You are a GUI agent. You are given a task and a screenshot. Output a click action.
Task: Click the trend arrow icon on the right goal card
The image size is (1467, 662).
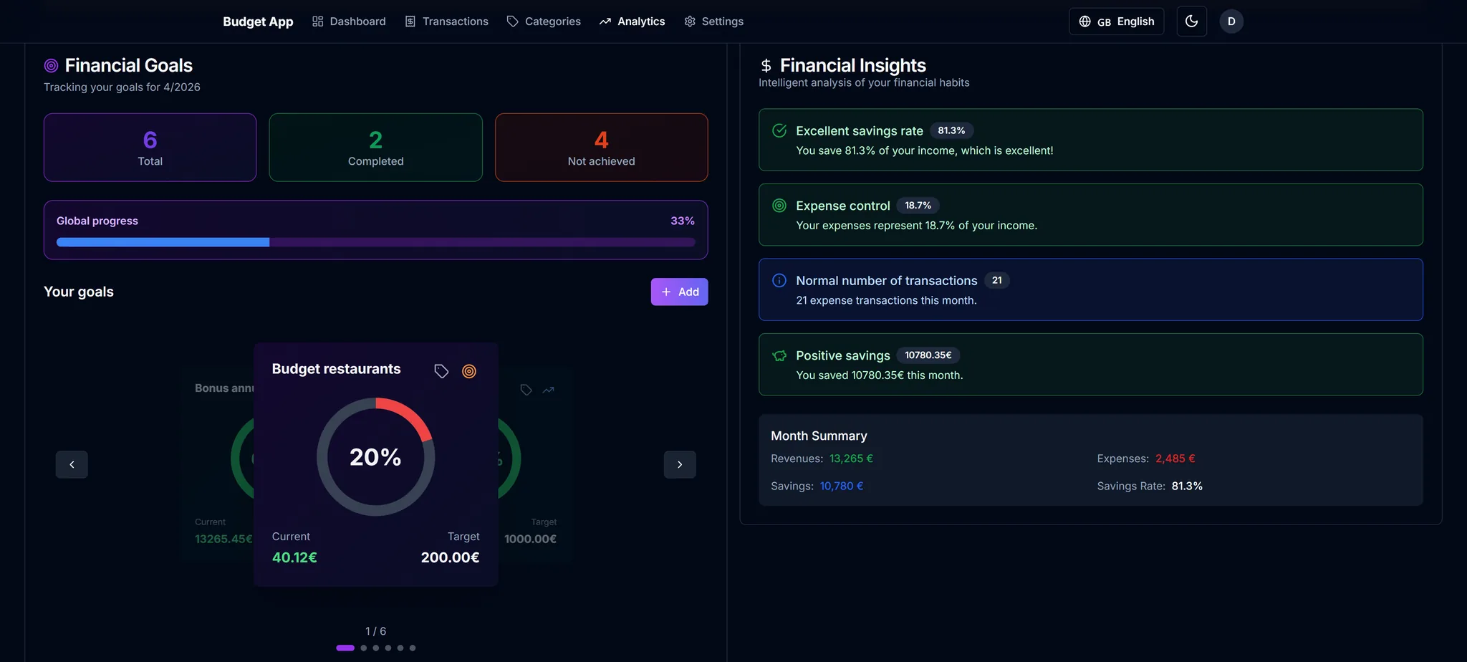coord(549,390)
